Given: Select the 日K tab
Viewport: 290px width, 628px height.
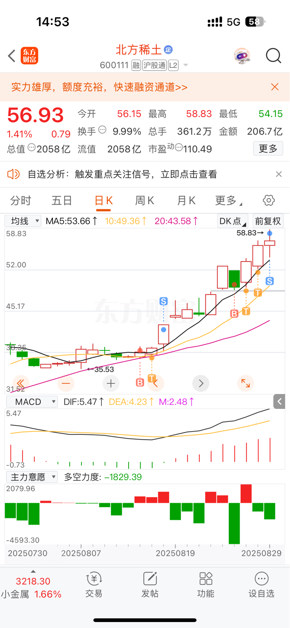Looking at the screenshot, I should [x=103, y=201].
